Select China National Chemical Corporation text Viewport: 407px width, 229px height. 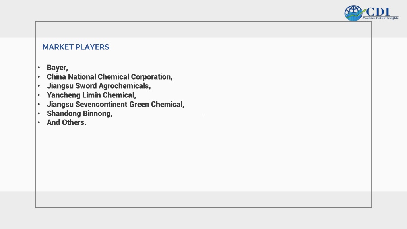pyautogui.click(x=110, y=77)
